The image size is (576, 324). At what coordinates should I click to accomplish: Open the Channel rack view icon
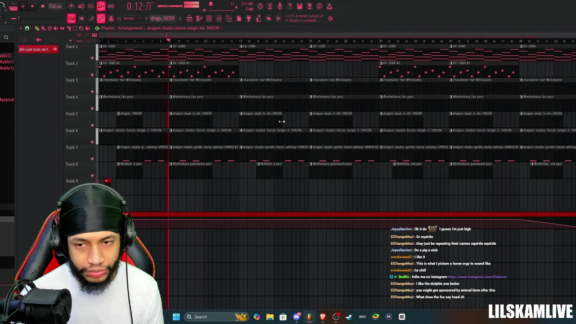pos(209,18)
